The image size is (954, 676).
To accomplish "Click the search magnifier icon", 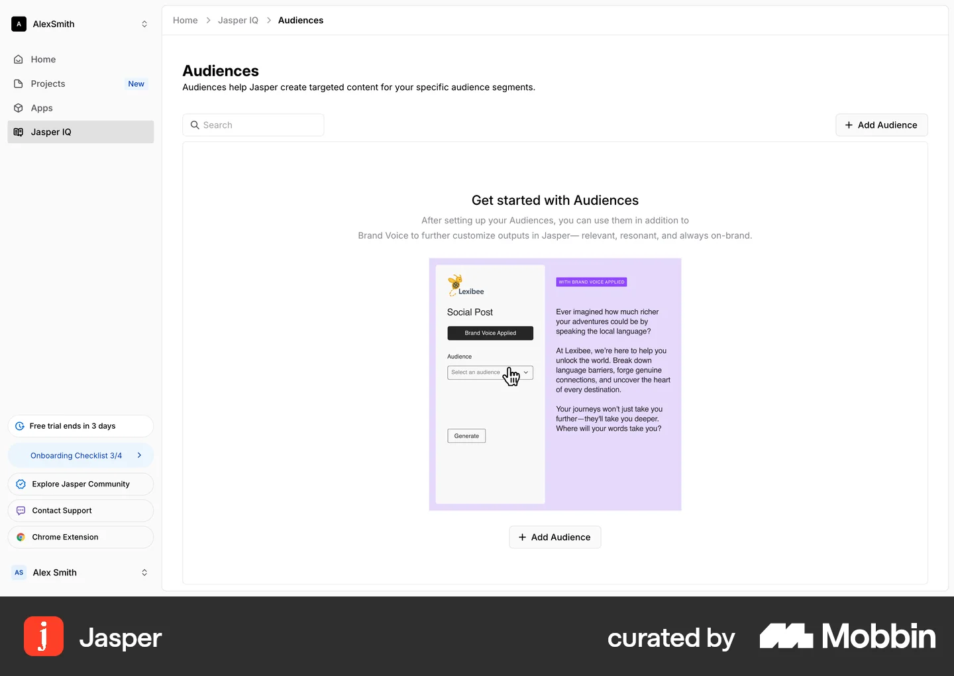I will 195,125.
